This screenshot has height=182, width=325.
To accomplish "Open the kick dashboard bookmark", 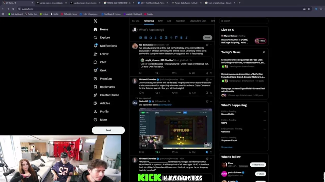I will point(15,14).
